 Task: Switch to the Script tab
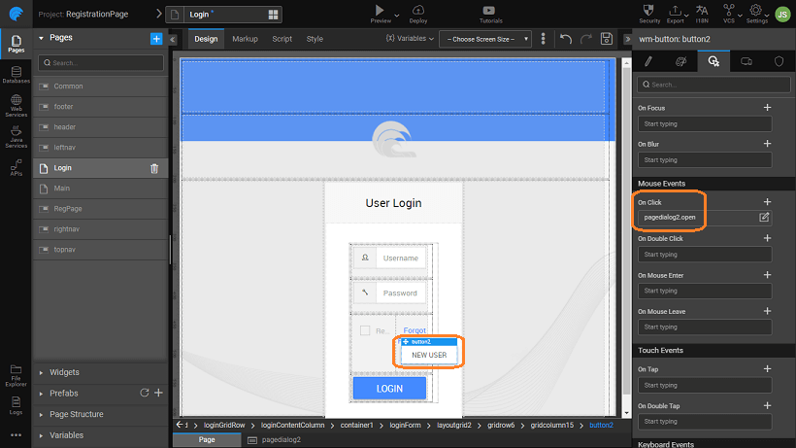click(282, 39)
